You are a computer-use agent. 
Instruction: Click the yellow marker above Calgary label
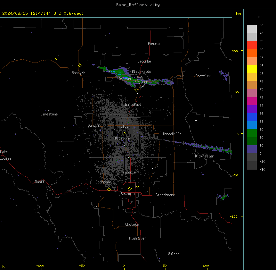(x=130, y=189)
